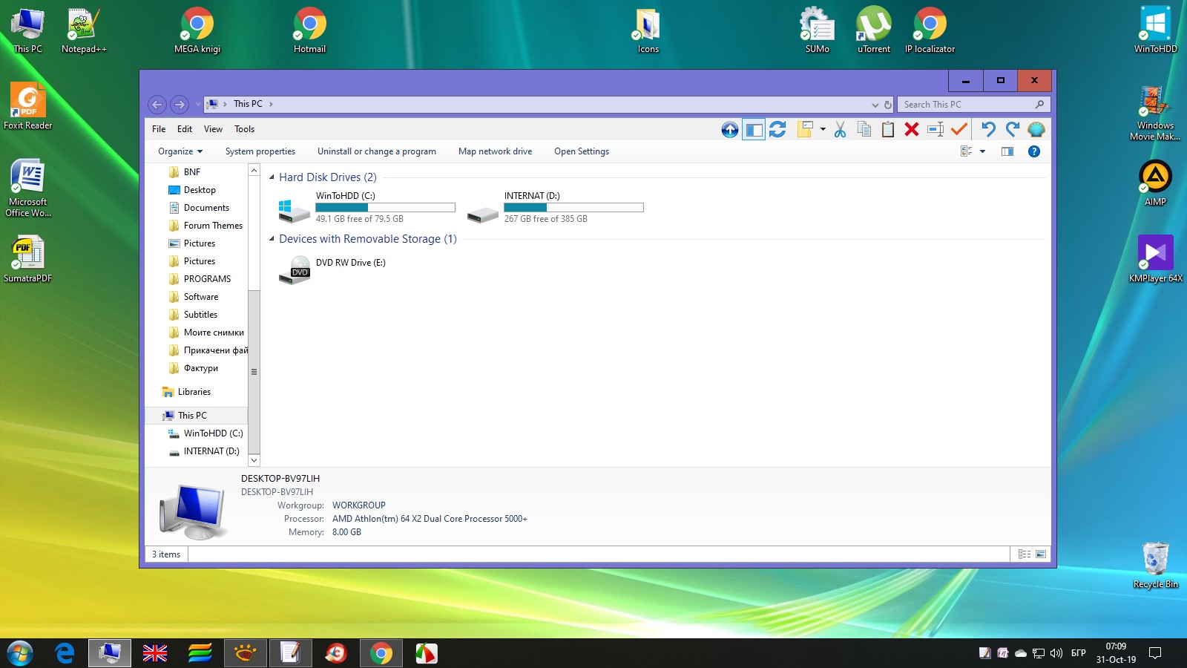1187x668 pixels.
Task: Select Forum Themes folder in sidebar
Action: coord(205,226)
